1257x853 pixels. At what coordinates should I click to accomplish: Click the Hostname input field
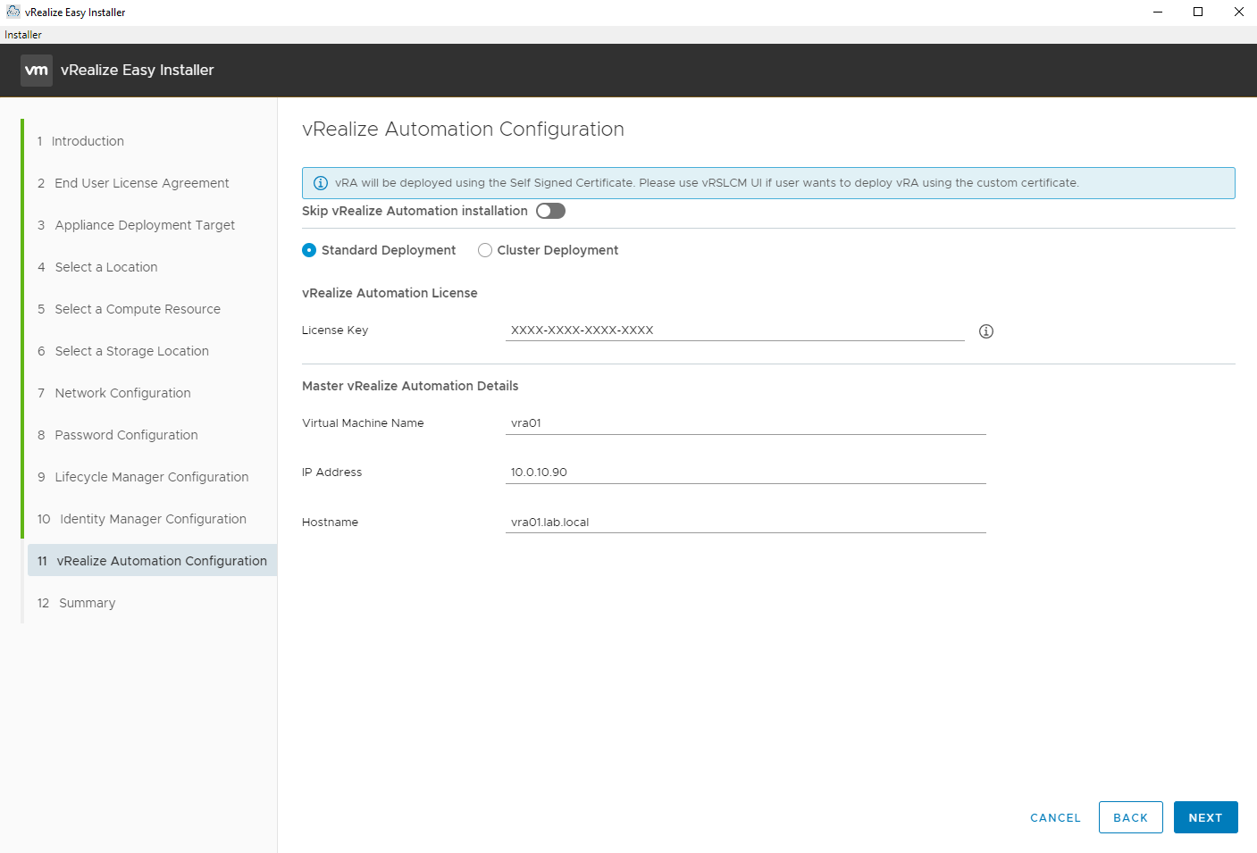(x=745, y=523)
